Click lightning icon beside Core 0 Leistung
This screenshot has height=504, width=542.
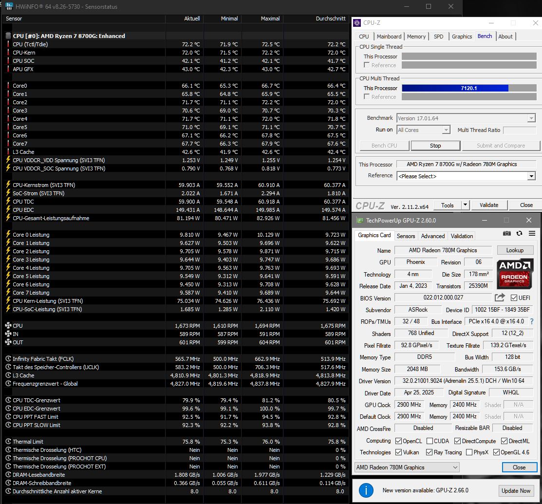(x=8, y=234)
